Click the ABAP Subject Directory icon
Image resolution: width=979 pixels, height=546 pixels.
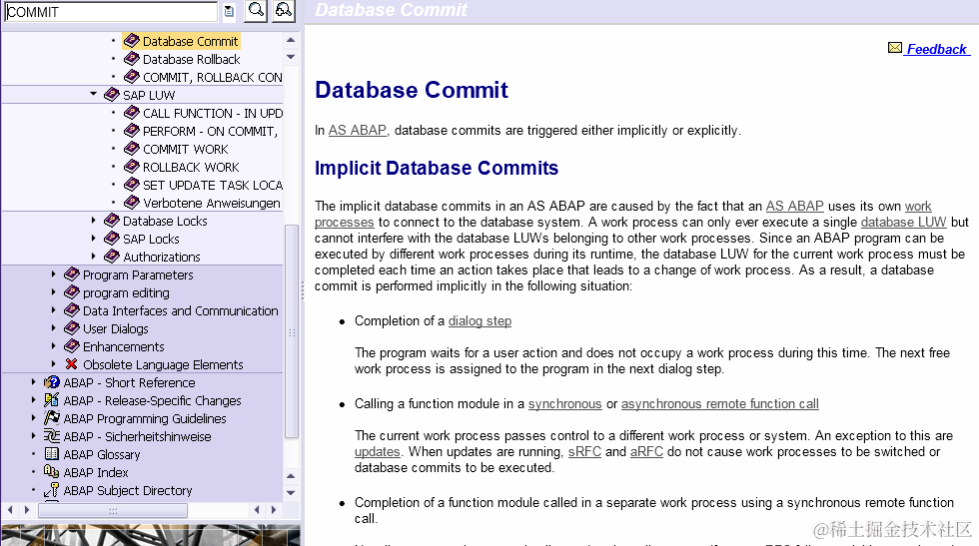tap(52, 490)
